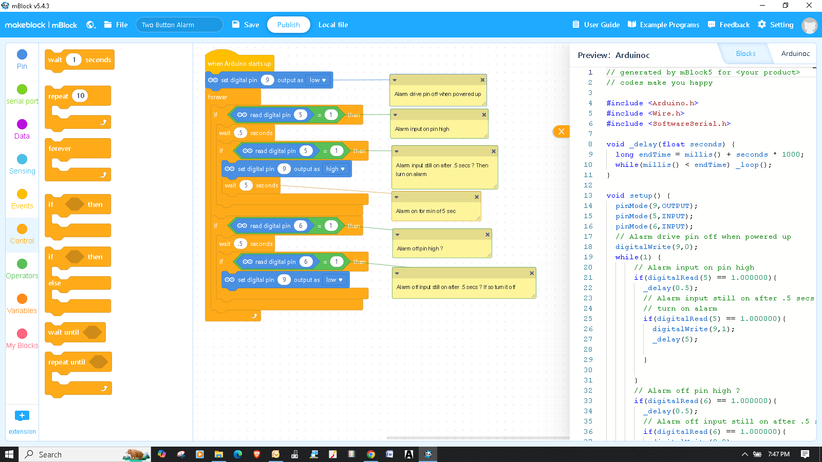822x462 pixels.
Task: Click the mBlock panda icon in taskbar
Action: [x=428, y=454]
